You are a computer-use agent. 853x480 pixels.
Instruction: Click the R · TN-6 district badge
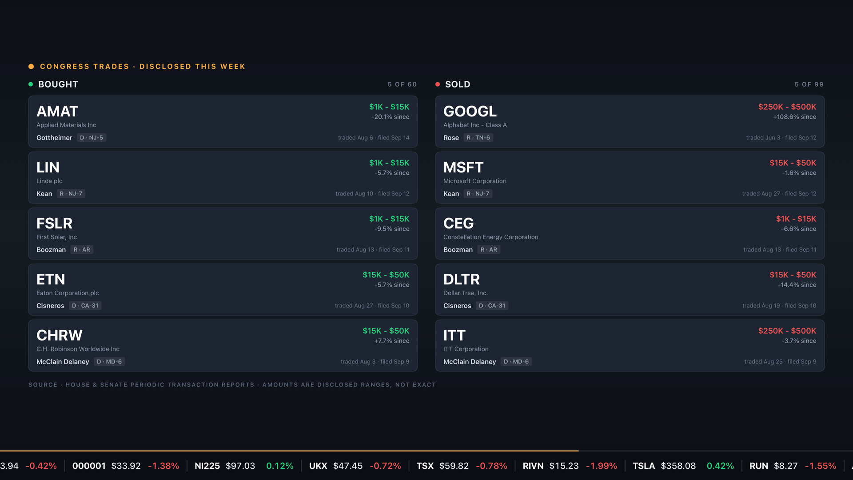pos(478,138)
